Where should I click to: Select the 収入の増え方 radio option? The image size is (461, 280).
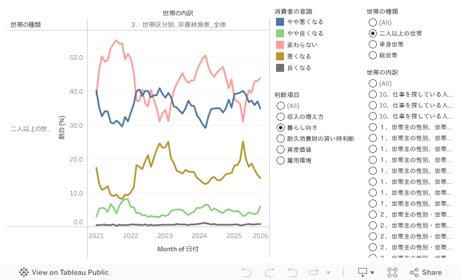point(281,117)
